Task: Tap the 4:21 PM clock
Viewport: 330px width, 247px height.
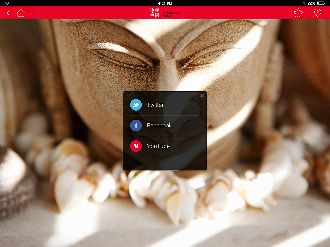Action: 165,3
